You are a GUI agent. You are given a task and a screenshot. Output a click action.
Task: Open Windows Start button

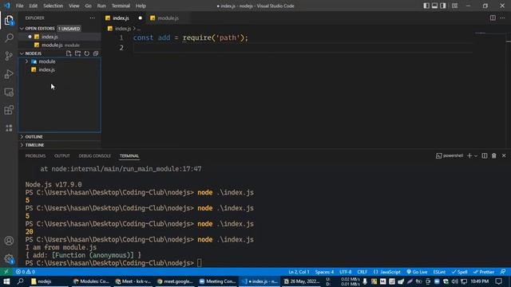pyautogui.click(x=6, y=281)
